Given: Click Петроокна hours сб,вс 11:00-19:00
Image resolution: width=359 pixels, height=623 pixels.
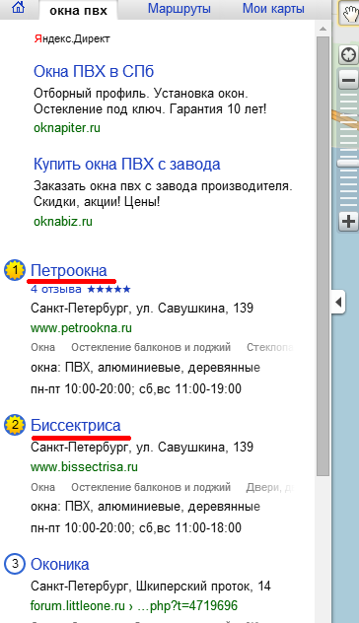Looking at the screenshot, I should (x=190, y=388).
